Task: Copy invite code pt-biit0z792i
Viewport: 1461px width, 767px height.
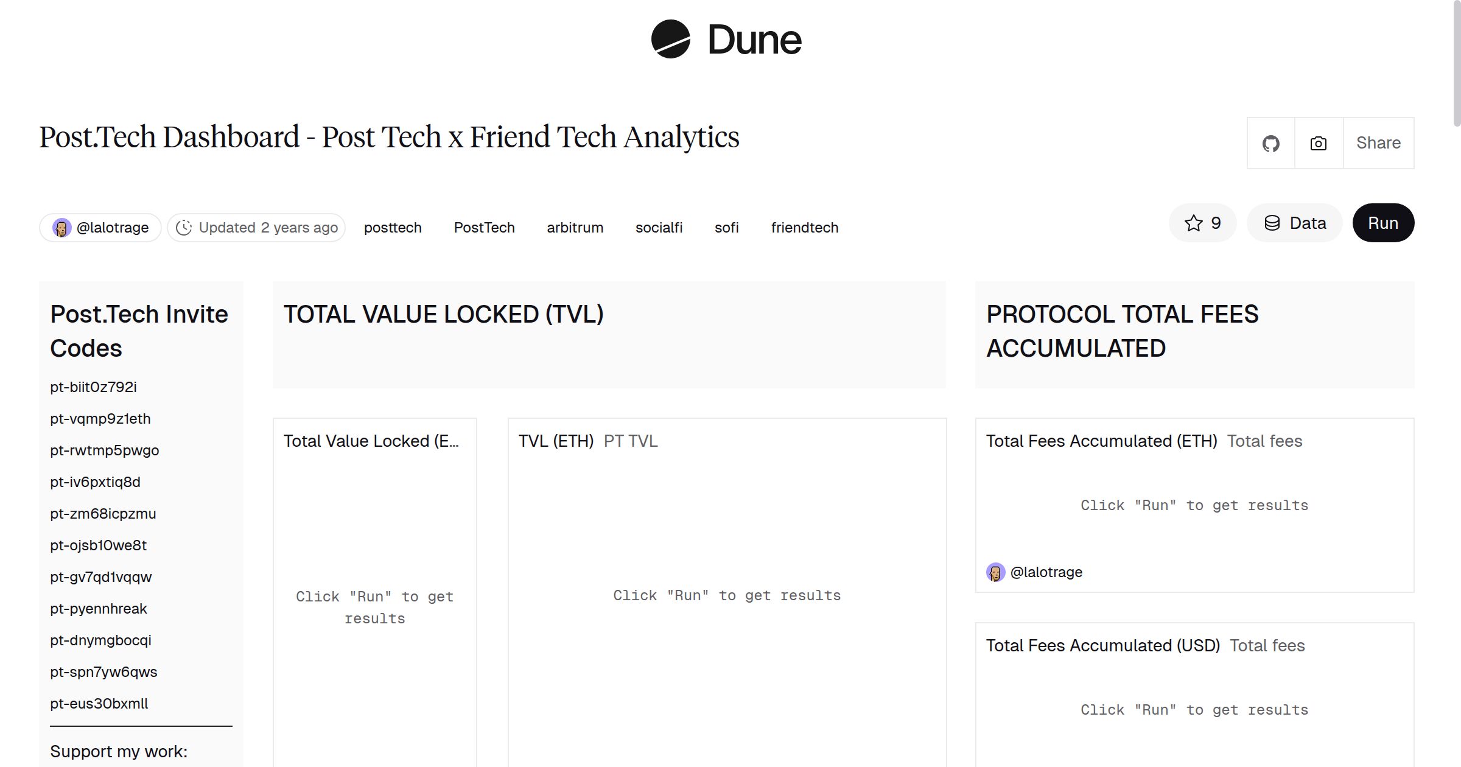Action: 94,387
